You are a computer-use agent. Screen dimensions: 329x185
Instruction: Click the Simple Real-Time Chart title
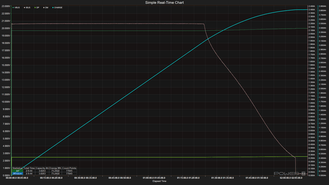(164, 3)
